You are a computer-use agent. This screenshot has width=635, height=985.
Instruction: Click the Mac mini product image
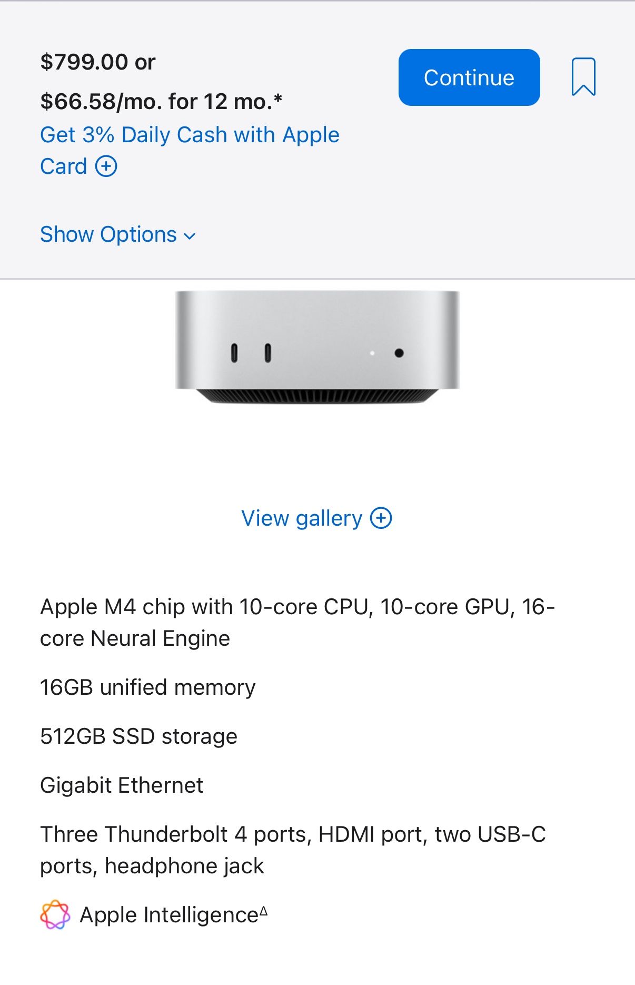click(x=317, y=348)
